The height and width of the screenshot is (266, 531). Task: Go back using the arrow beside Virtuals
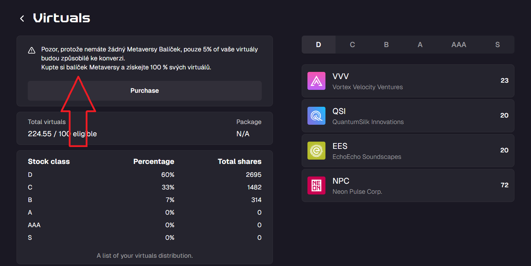coord(22,18)
